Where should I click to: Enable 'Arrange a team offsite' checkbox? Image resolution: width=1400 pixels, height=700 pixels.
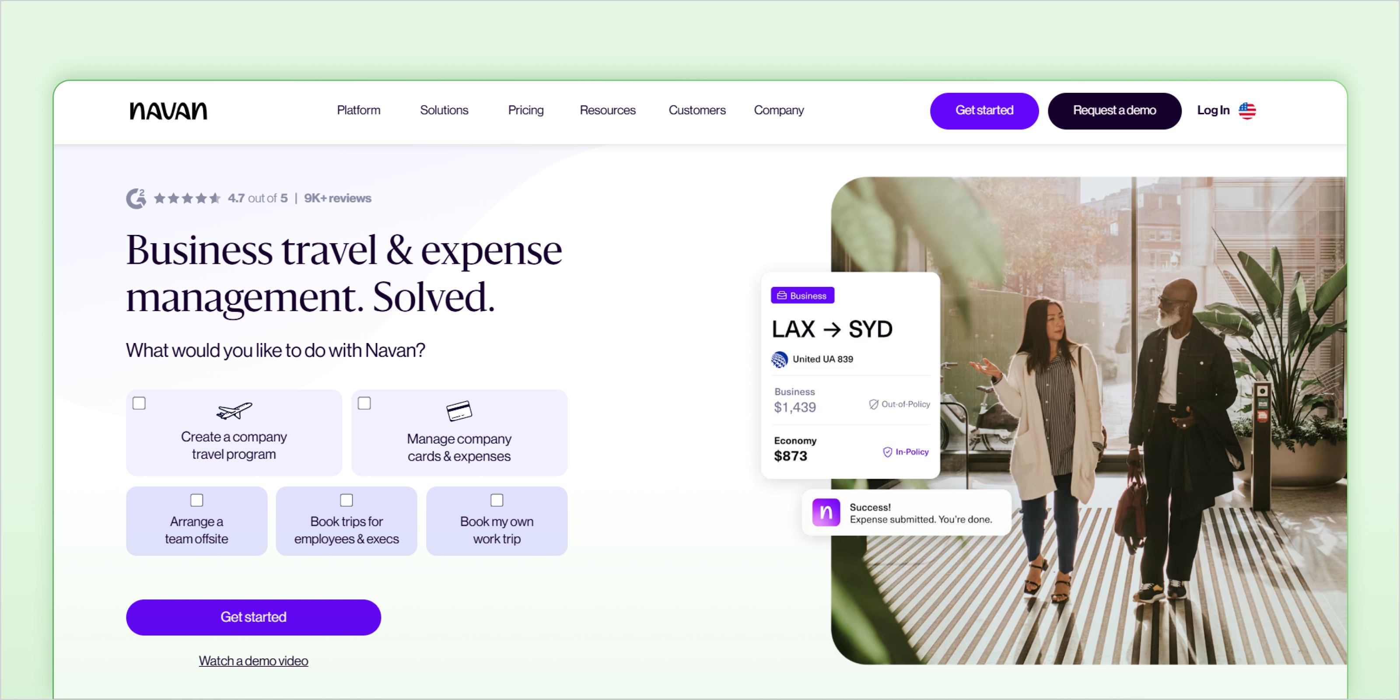(197, 500)
